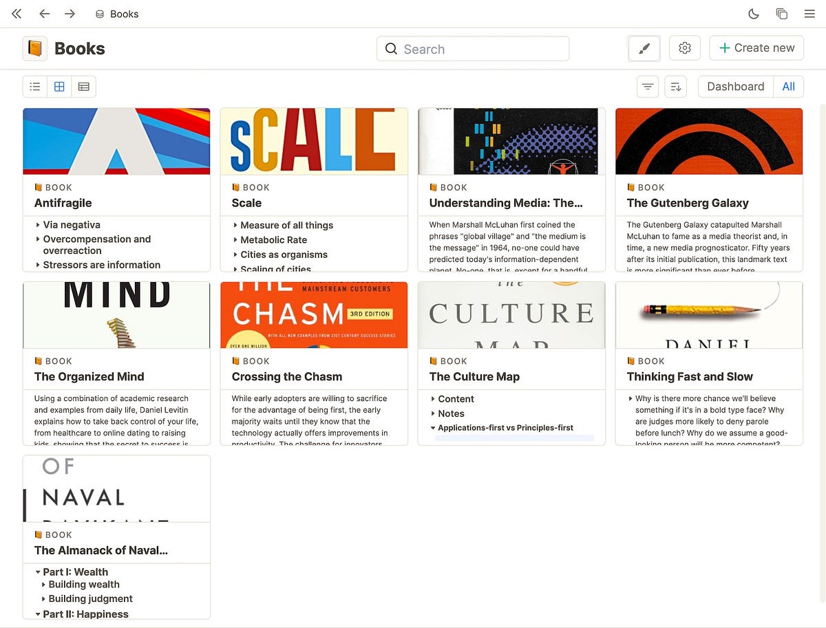Switch to grid card view
826x628 pixels.
click(59, 87)
